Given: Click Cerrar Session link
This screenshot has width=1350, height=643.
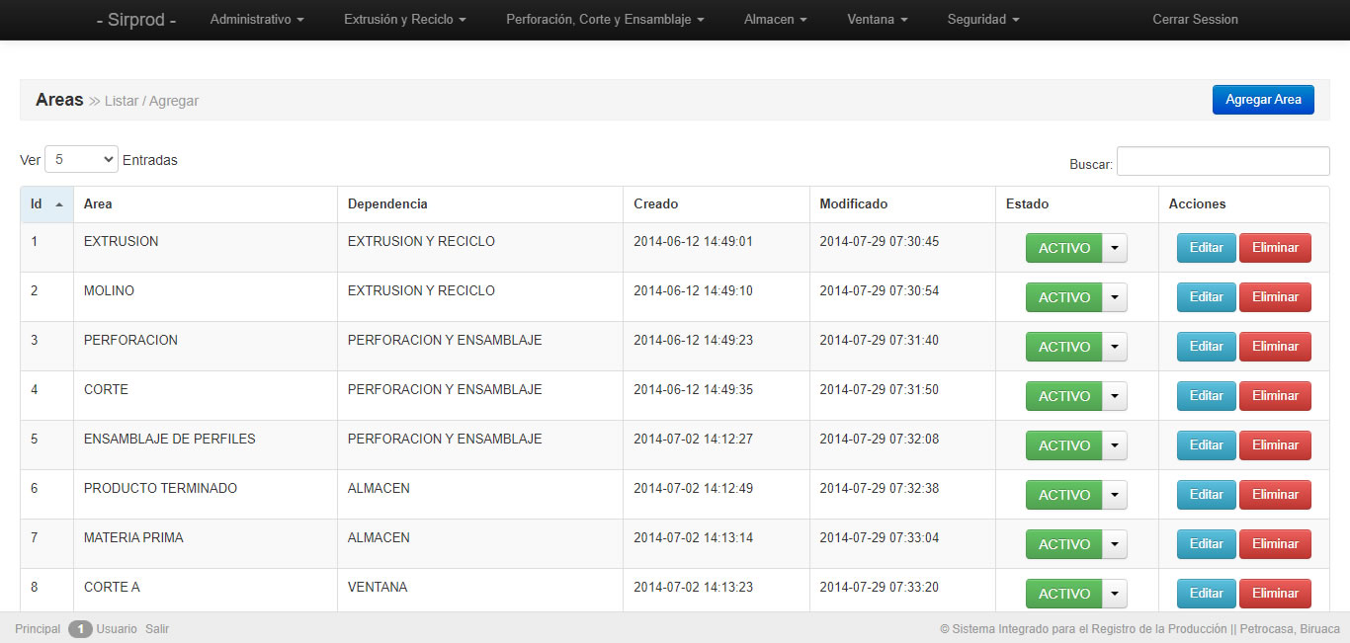Looking at the screenshot, I should click(1195, 20).
